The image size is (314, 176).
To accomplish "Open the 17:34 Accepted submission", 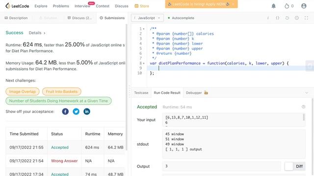I will 60,174.
